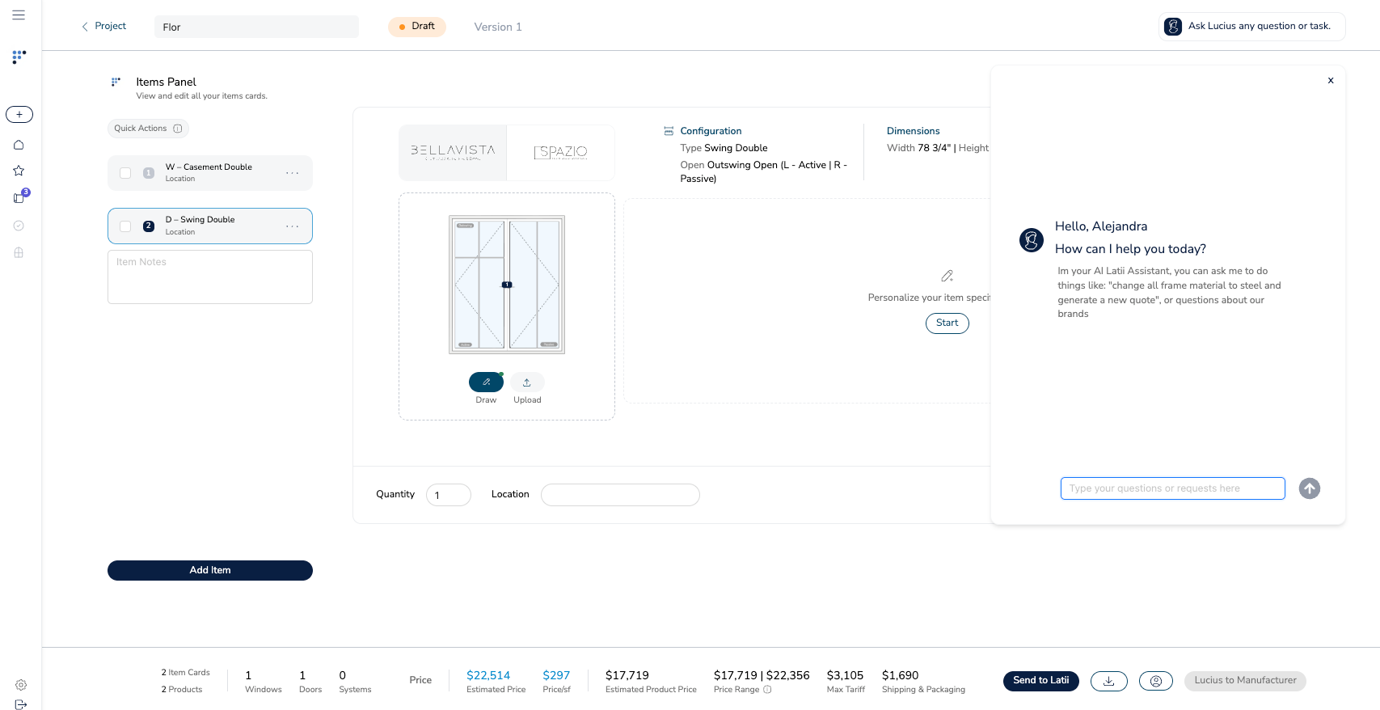Click the Upload drawing icon
The width and height of the screenshot is (1380, 710).
[x=527, y=382]
